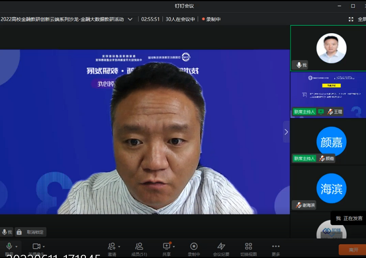Click the share screen icon

(166, 246)
